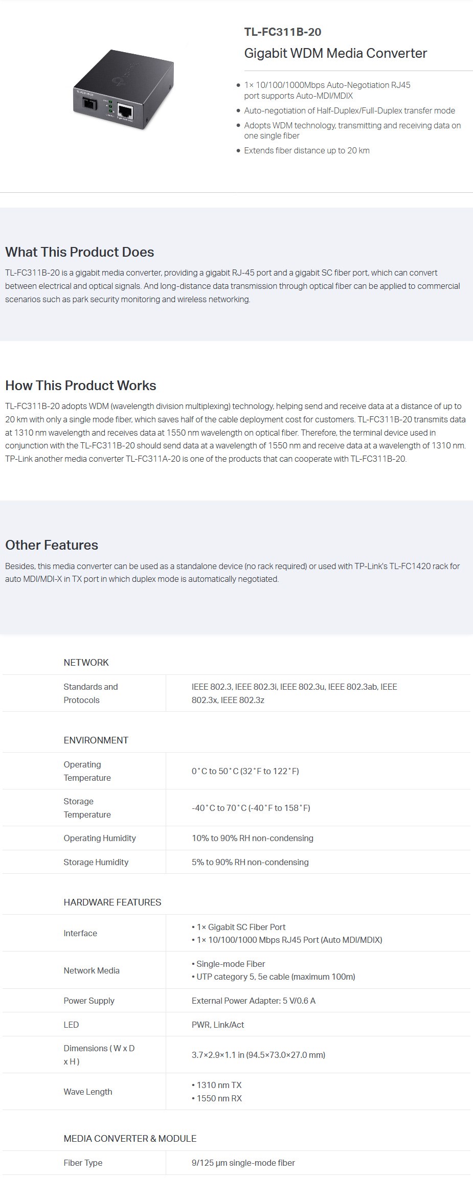
Task: Select the HARDWARE FEATURES section header
Action: coord(112,902)
